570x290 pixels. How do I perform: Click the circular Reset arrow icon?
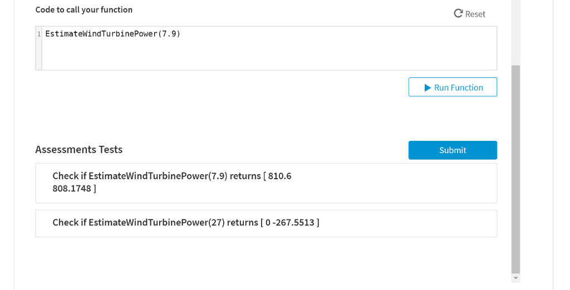pos(459,13)
